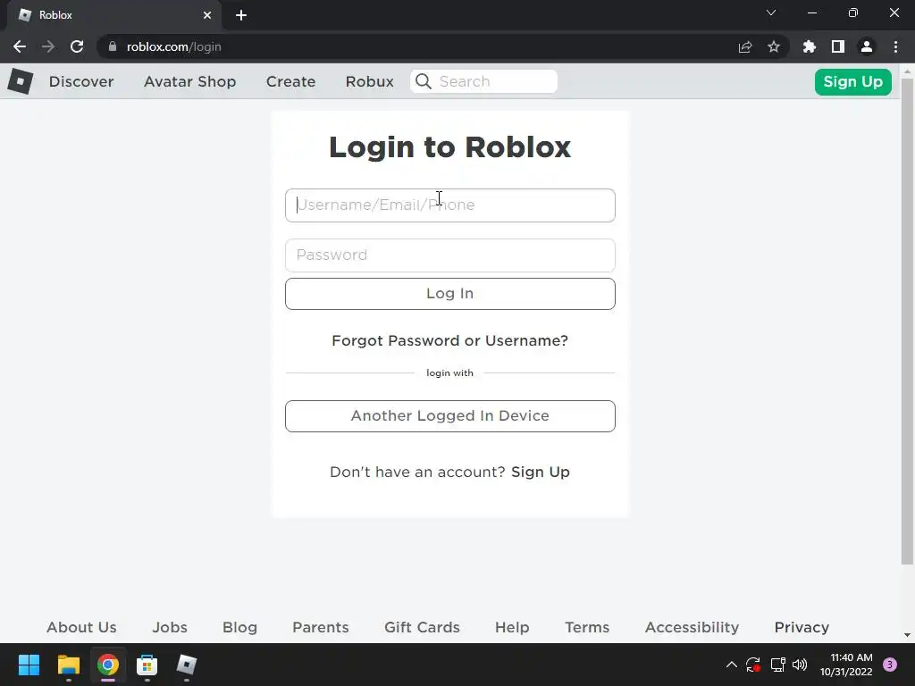This screenshot has height=686, width=915.
Task: Click the sync tray icon with red dot
Action: (x=753, y=665)
